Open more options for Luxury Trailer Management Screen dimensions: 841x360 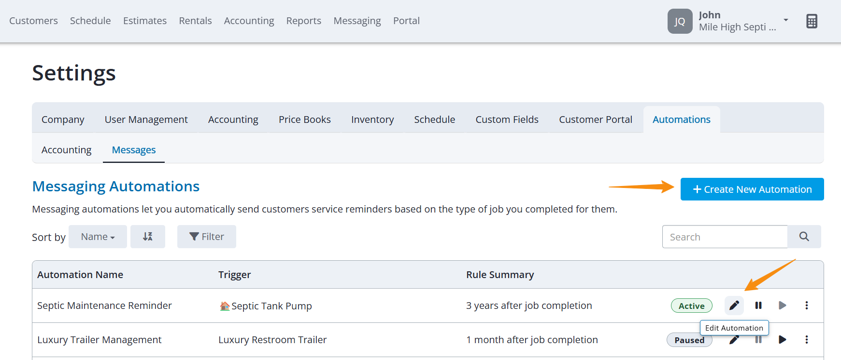coord(806,340)
